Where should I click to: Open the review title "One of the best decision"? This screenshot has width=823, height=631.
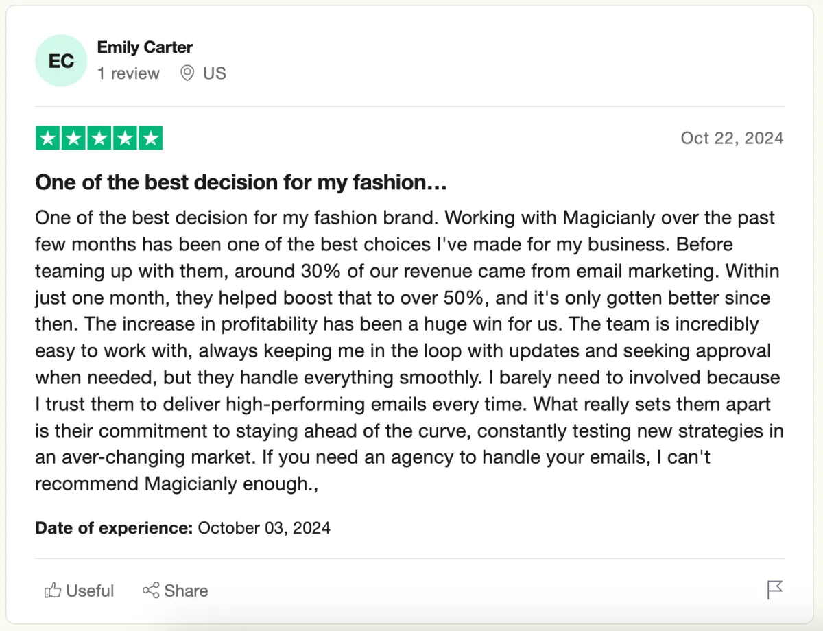click(241, 182)
